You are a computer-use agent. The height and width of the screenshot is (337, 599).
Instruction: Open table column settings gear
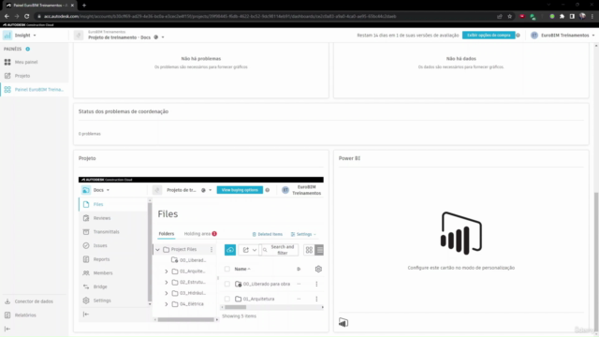(x=318, y=269)
